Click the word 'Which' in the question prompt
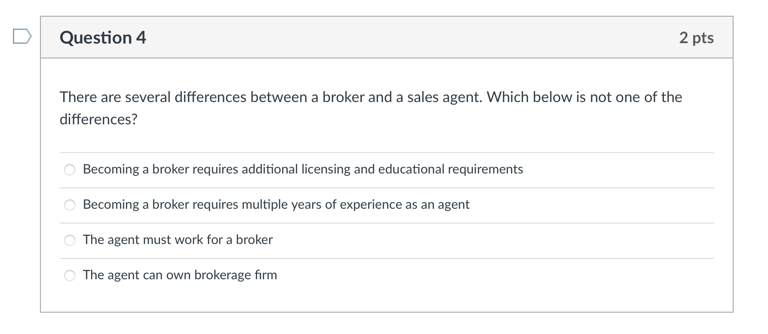This screenshot has width=768, height=334. click(x=508, y=97)
